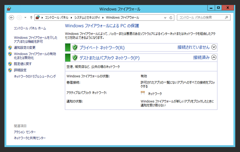
Task: Click the window system icon in title bar
Action: click(9, 8)
